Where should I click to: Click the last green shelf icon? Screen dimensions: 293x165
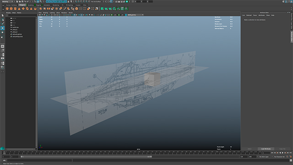coord(126,9)
